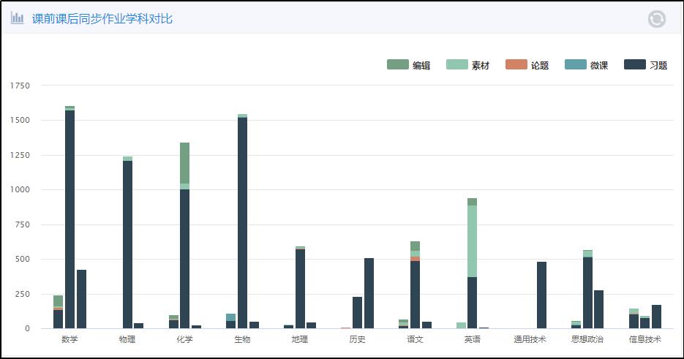Click the 课前课后同步作业学科对比 chart title

click(x=102, y=19)
